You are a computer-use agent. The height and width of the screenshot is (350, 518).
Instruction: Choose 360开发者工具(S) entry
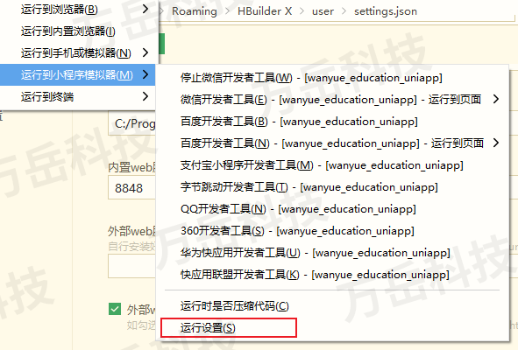[332, 231]
